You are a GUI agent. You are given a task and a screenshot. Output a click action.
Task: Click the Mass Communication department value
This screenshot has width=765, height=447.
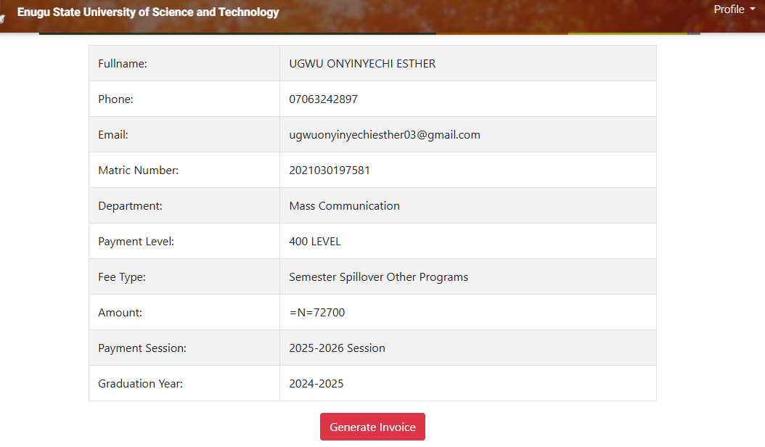coord(344,206)
